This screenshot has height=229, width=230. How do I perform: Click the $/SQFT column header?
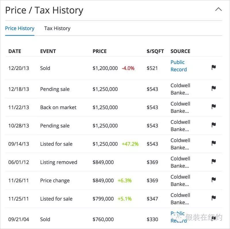coord(155,51)
